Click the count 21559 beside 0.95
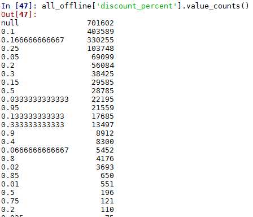Viewport: 253px width, 217px height. tap(103, 108)
